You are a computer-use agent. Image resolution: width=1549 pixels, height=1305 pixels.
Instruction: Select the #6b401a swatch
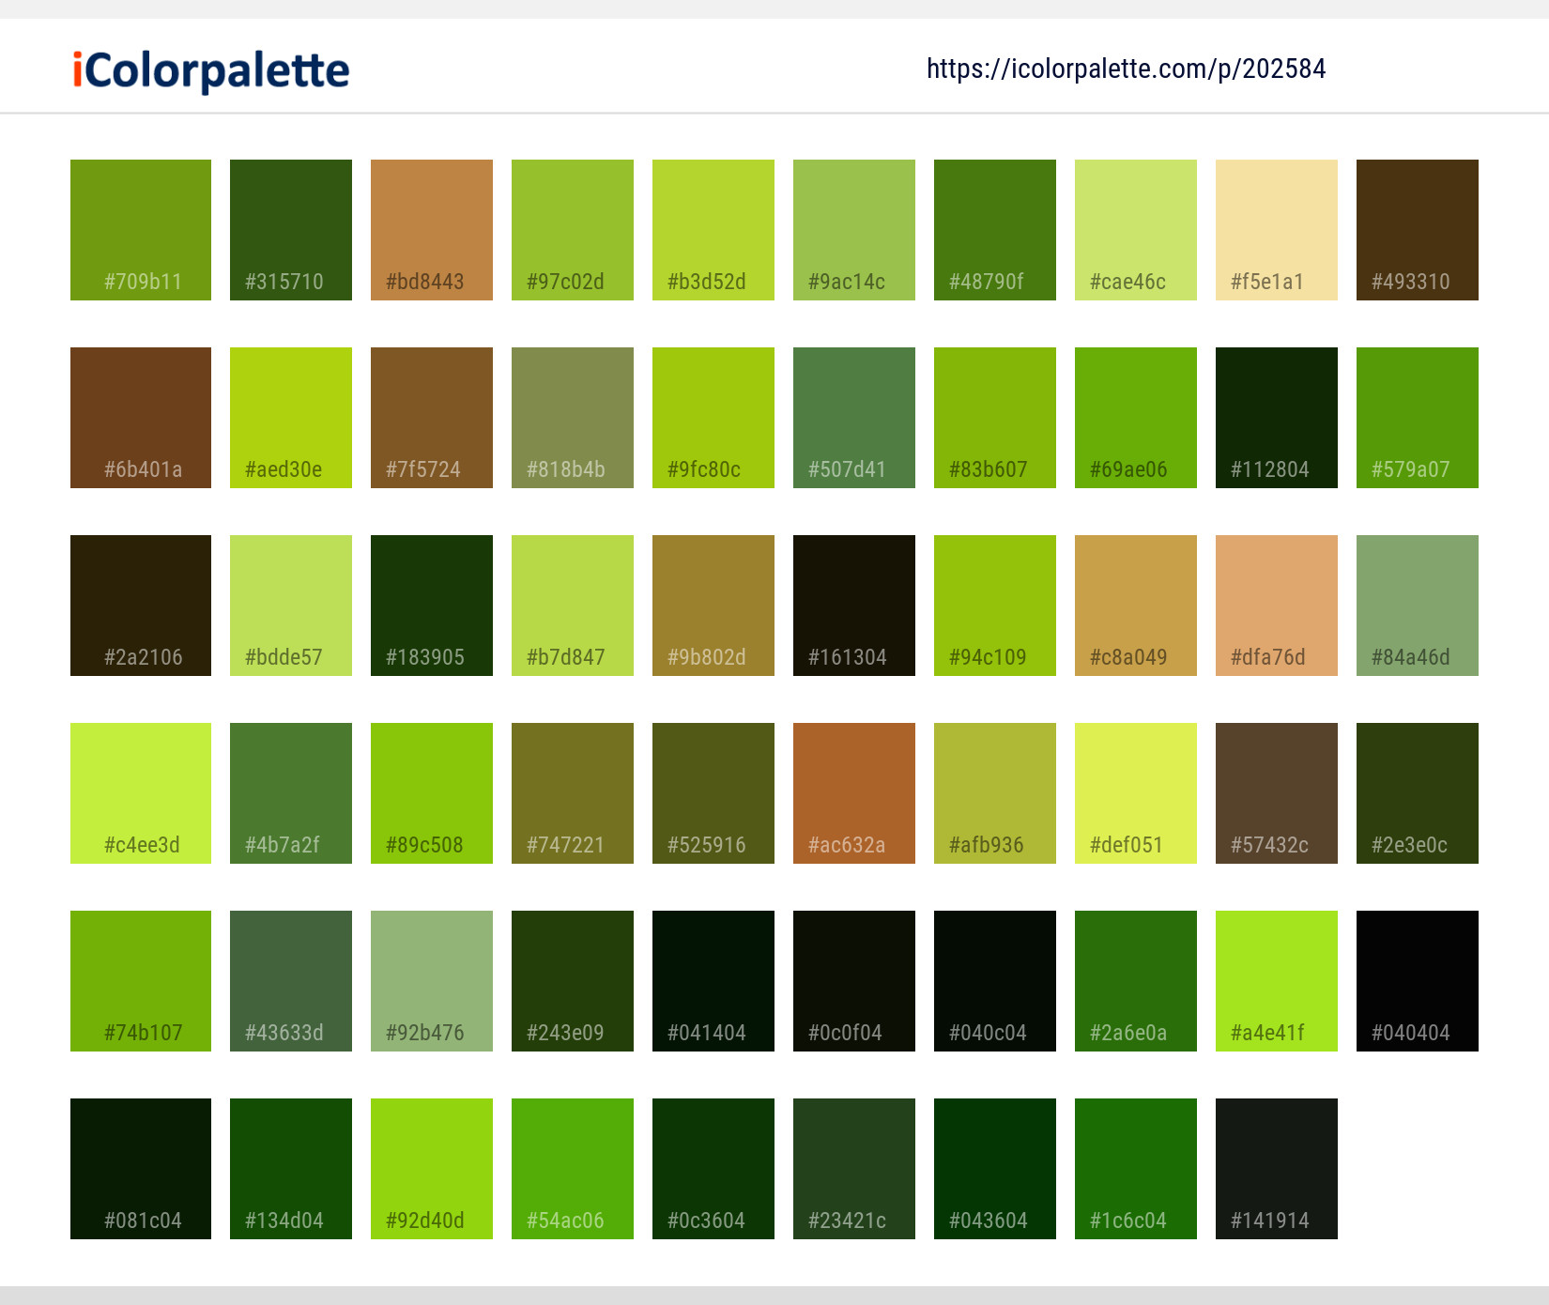pos(141,418)
